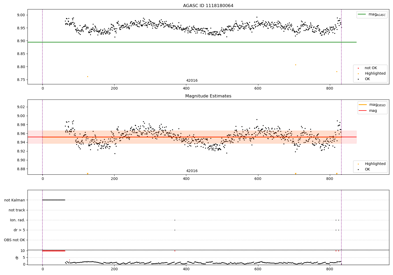The height and width of the screenshot is (275, 393).
Task: Click the 'dr > 5' row label
Action: (19, 230)
